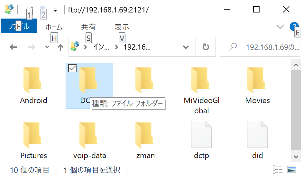Open the ファイル menu tab
Screen dimensions: 302x176
tap(19, 26)
